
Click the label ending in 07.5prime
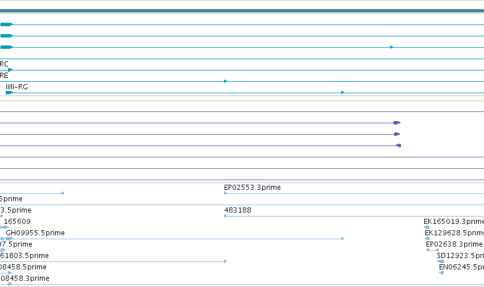tap(16, 244)
